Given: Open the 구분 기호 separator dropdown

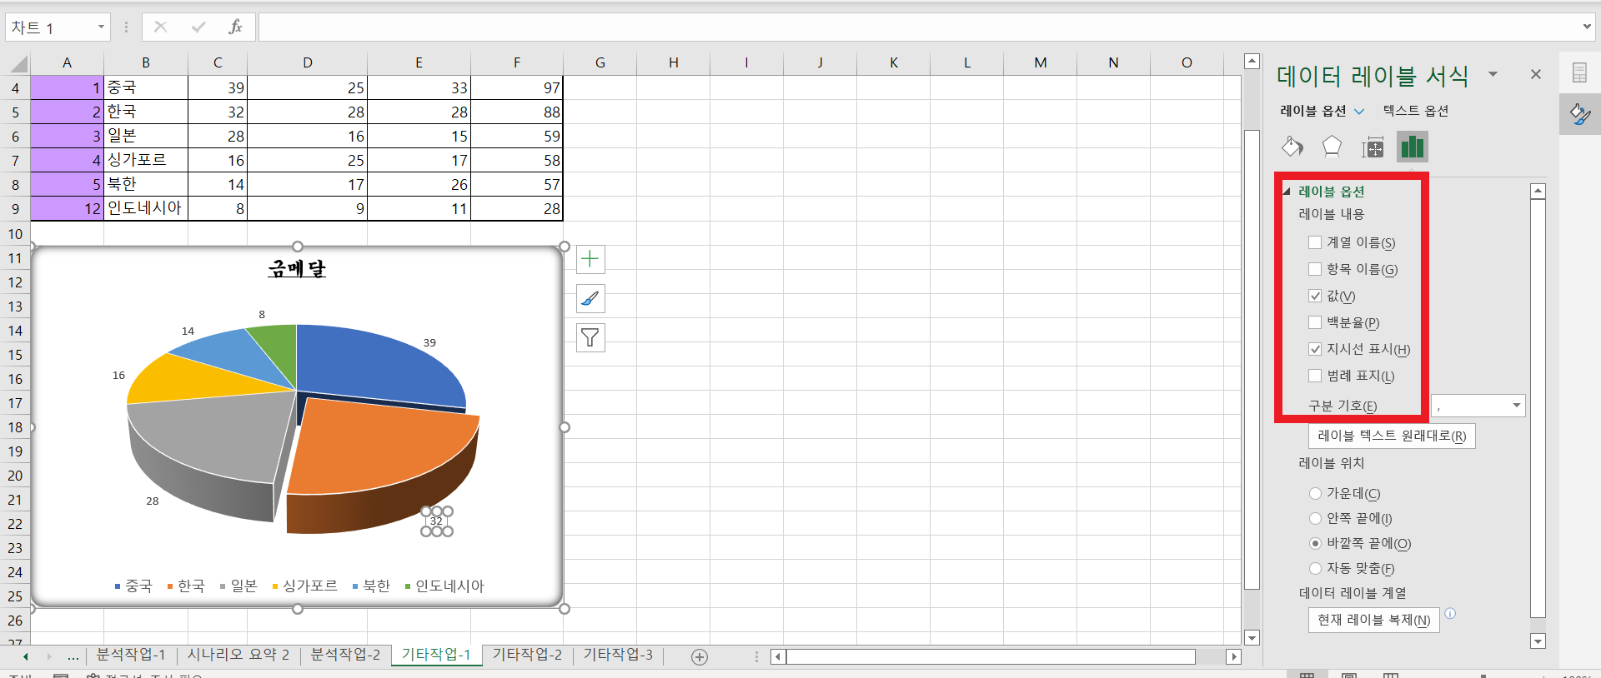Looking at the screenshot, I should 1516,406.
